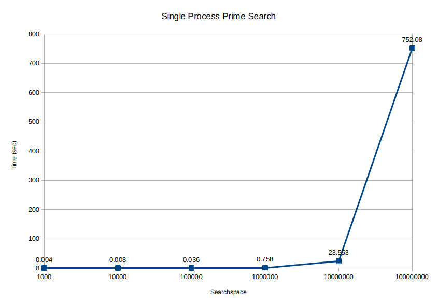The height and width of the screenshot is (306, 438).
Task: Click the data point marker labeled 752.08
Action: click(x=412, y=48)
